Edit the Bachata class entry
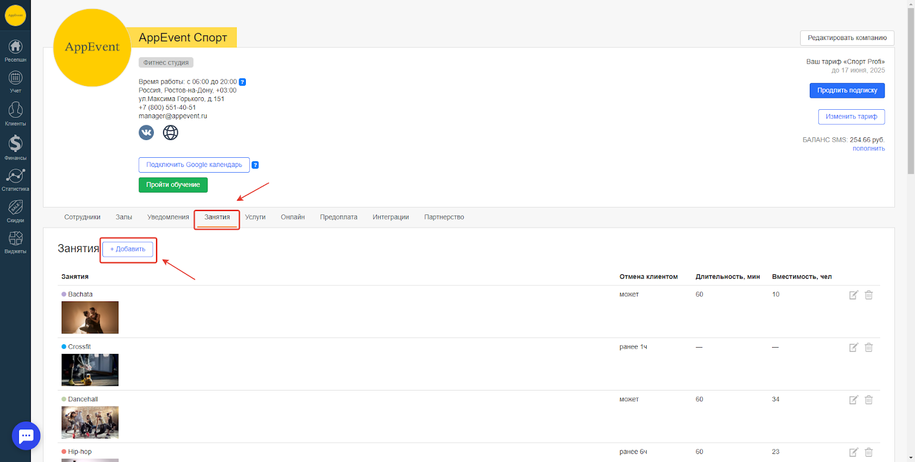This screenshot has width=915, height=462. 853,295
